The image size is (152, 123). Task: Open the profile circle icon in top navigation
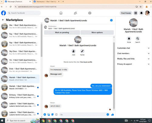(90, 13)
